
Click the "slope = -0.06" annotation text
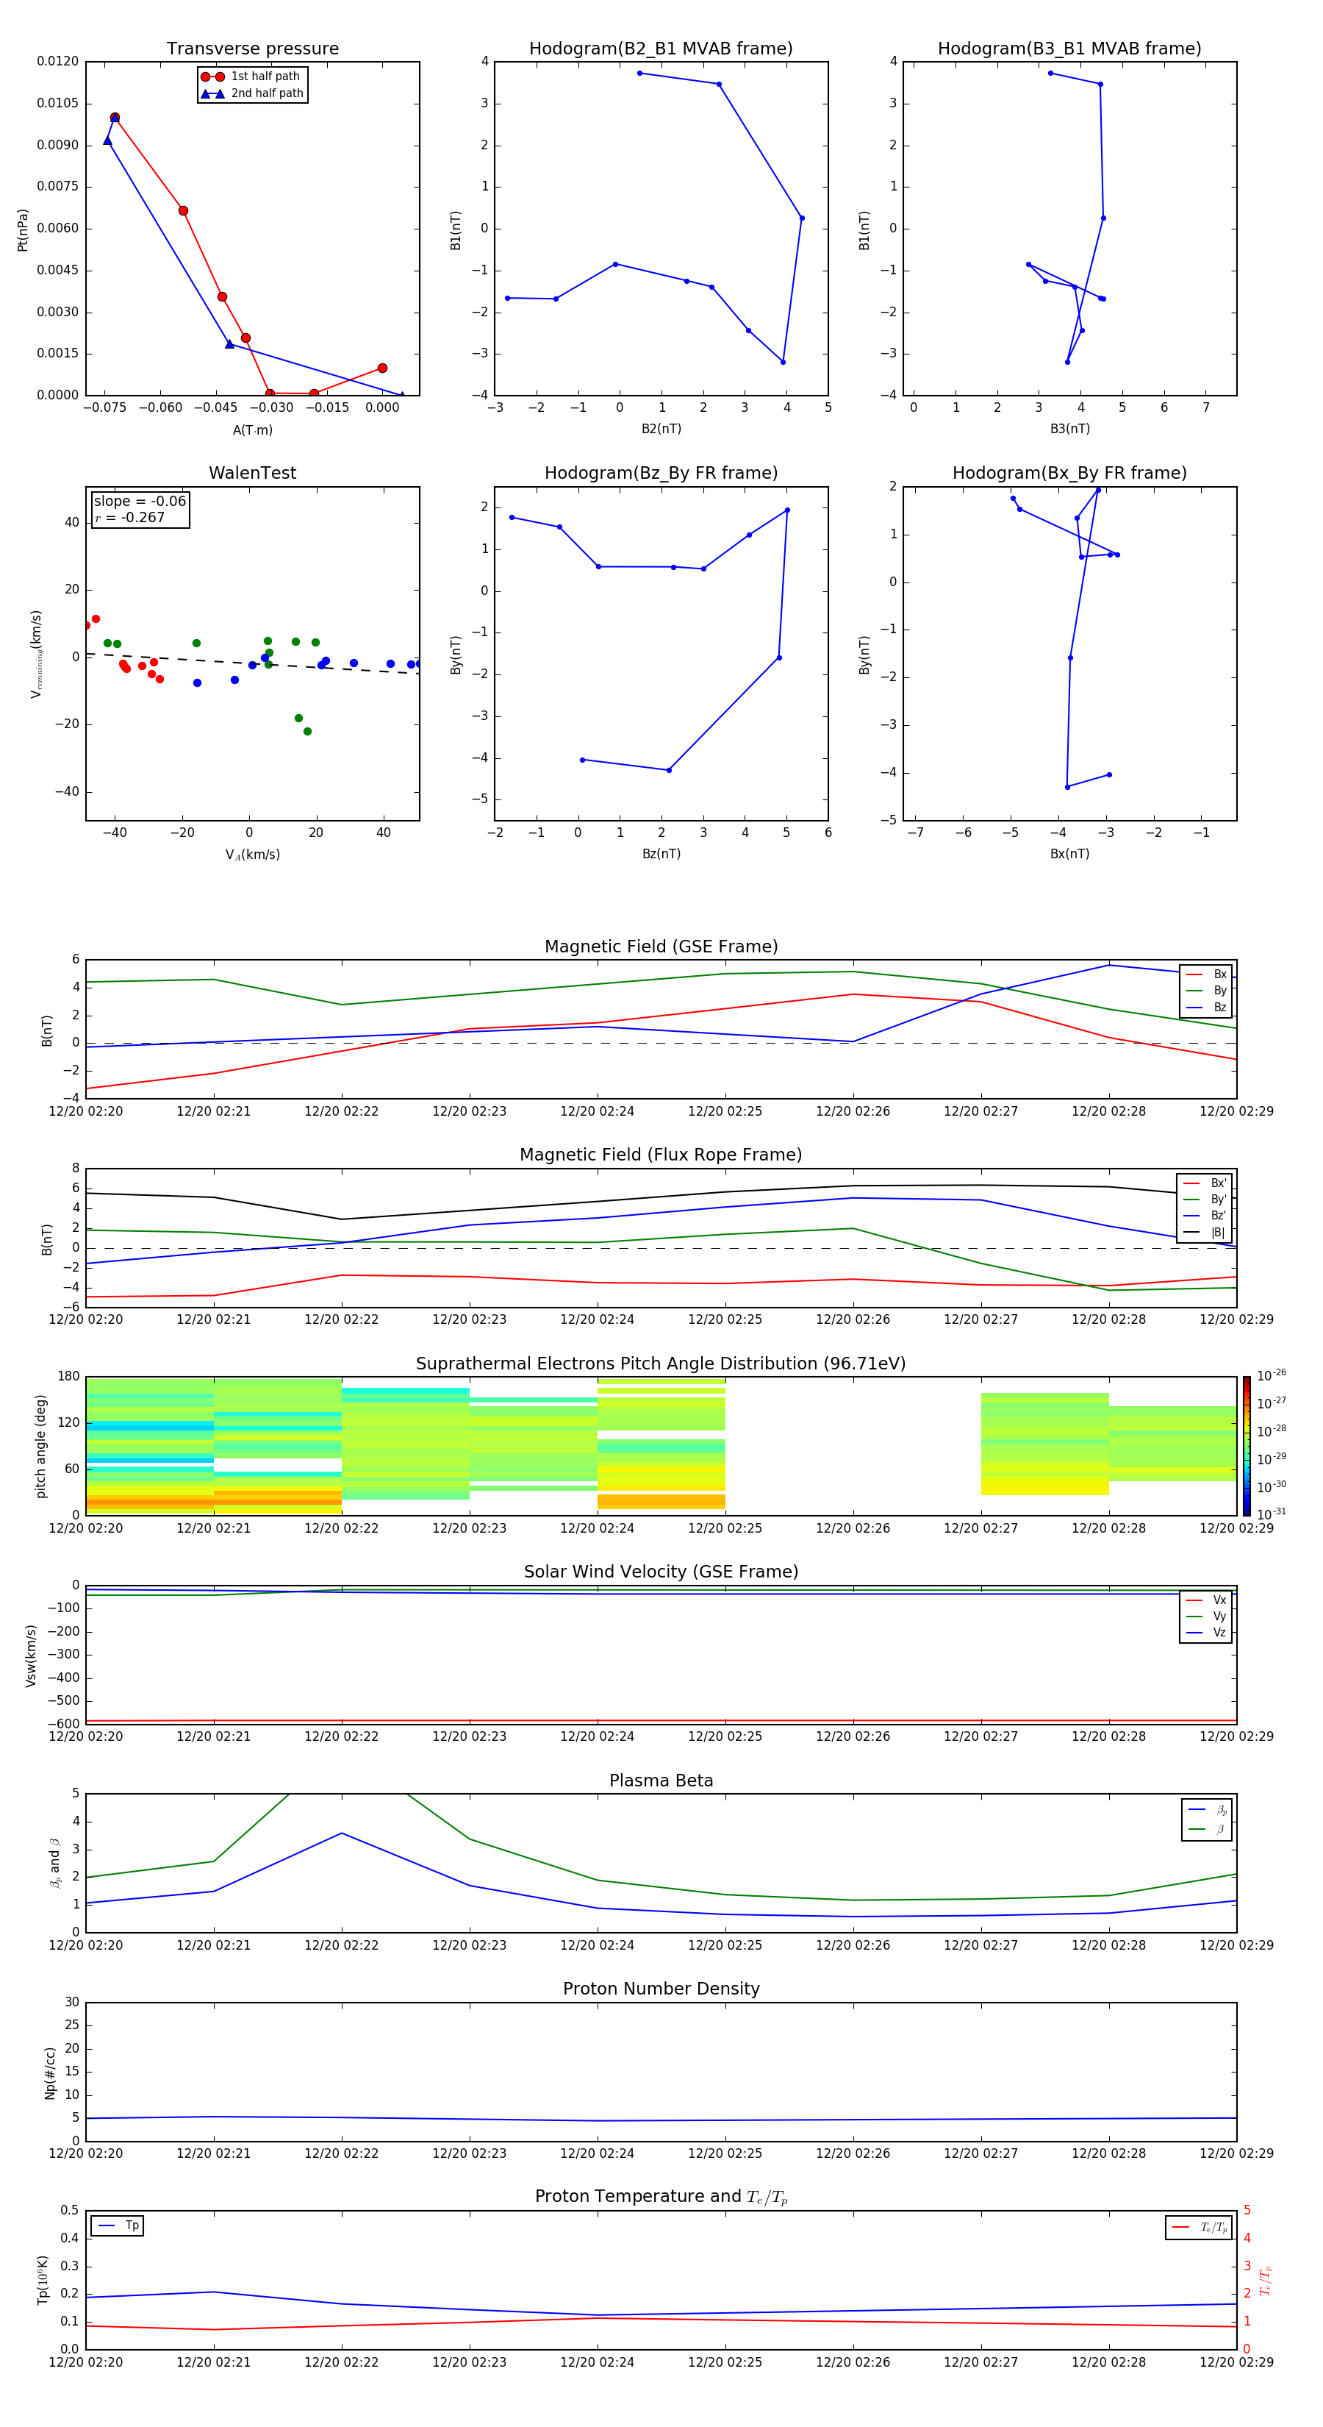(x=140, y=502)
